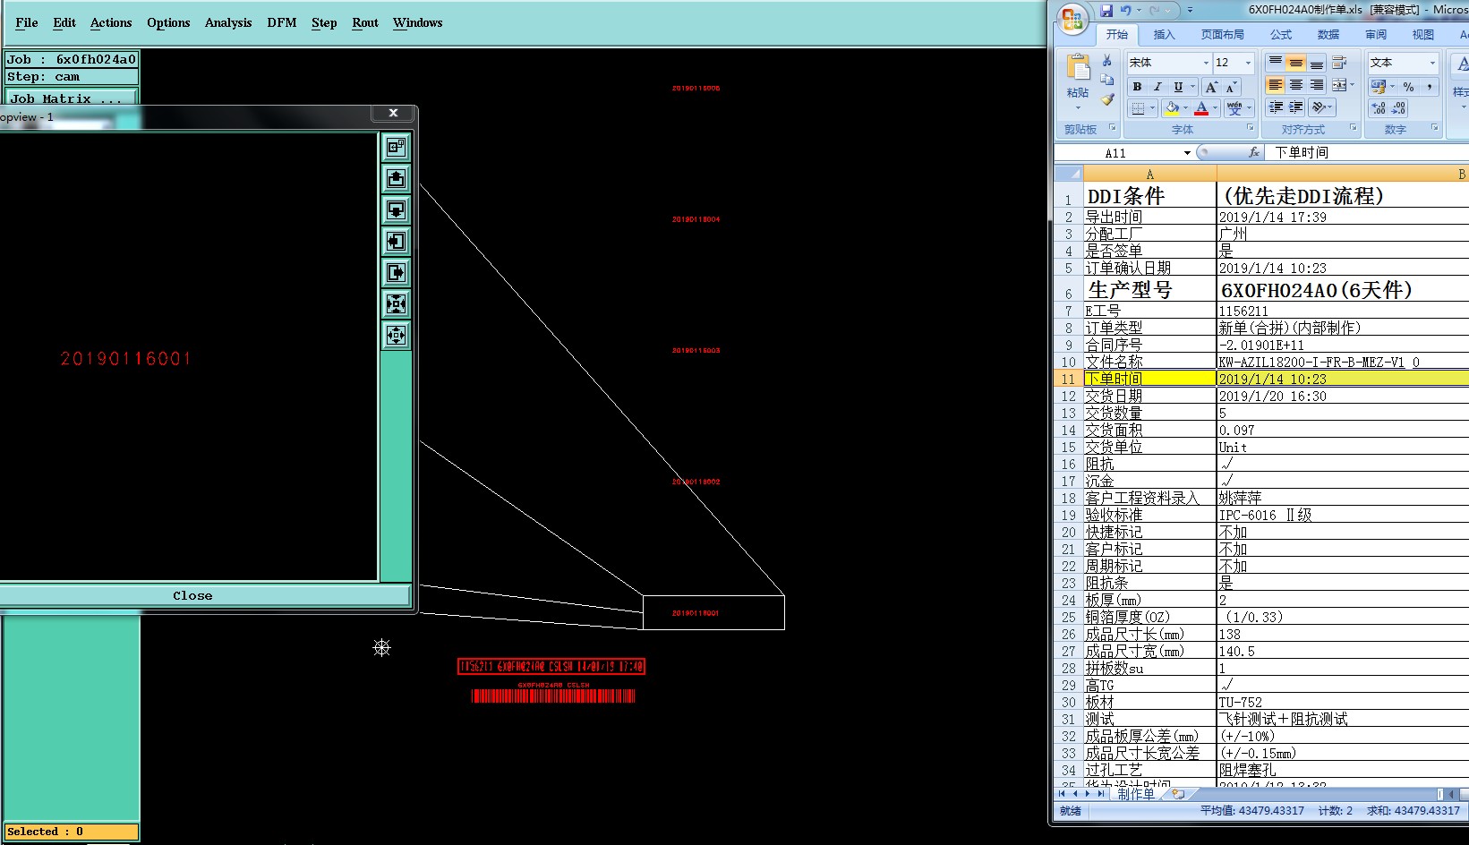
Task: Click the popview pan-down arrow icon
Action: click(x=396, y=209)
